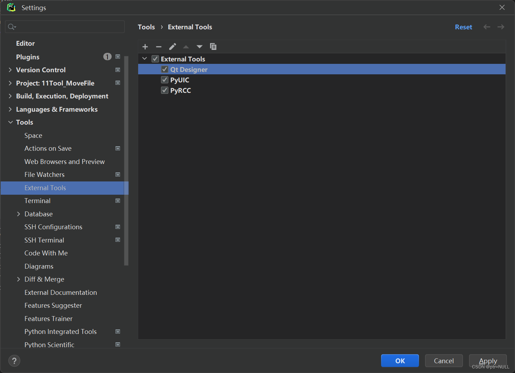Click the project-level icon beside Plugins
The width and height of the screenshot is (515, 373).
tap(118, 57)
